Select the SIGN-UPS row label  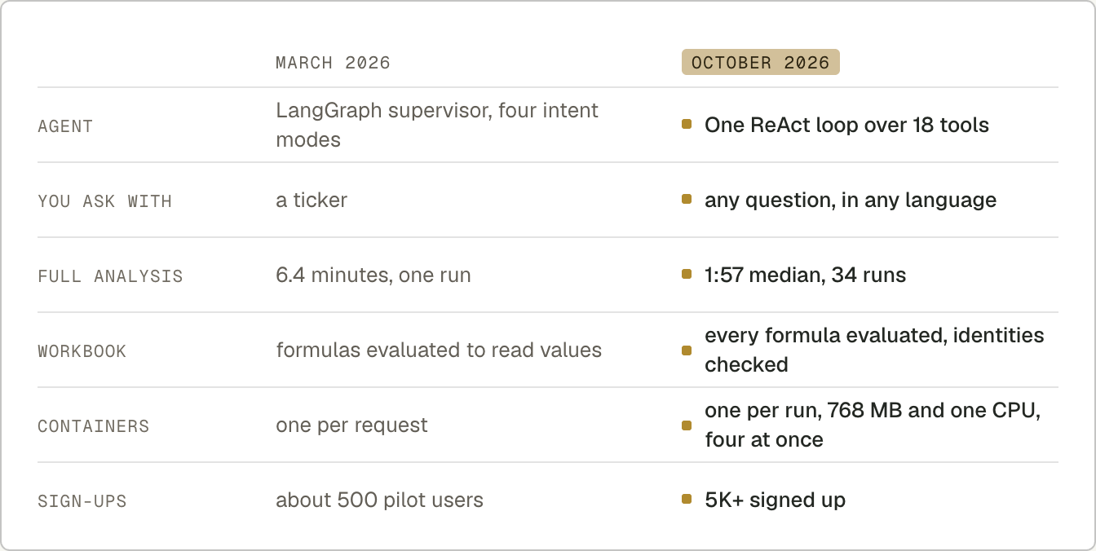tap(82, 501)
